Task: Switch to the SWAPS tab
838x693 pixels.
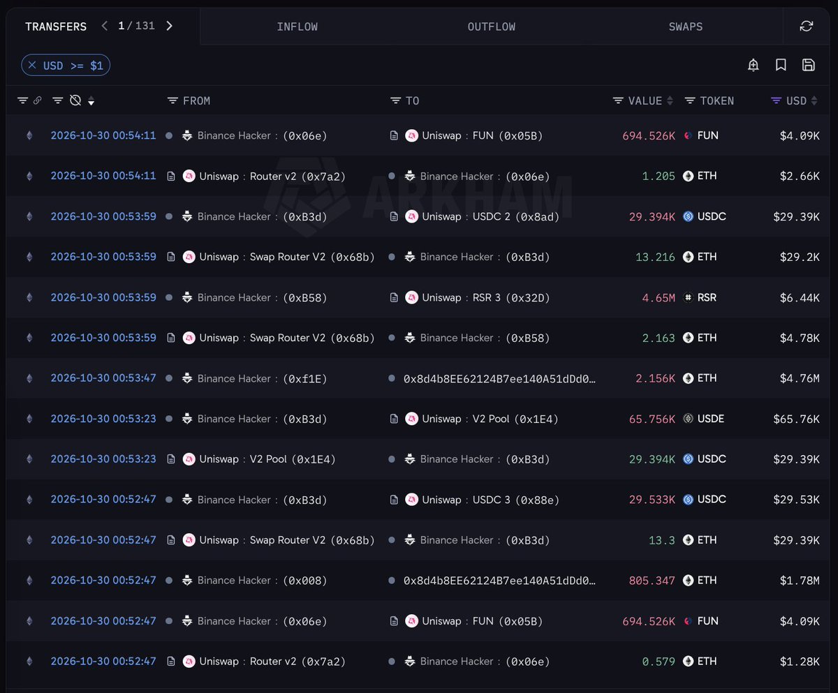Action: point(686,27)
